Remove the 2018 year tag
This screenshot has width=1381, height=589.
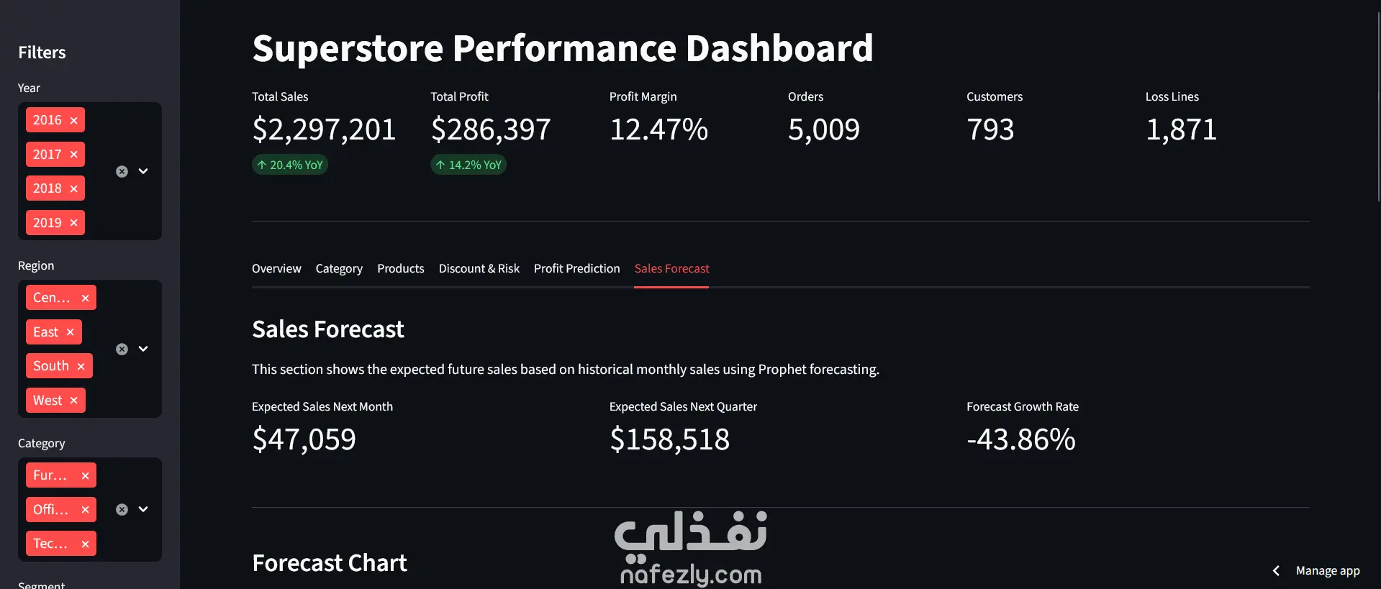click(x=73, y=189)
